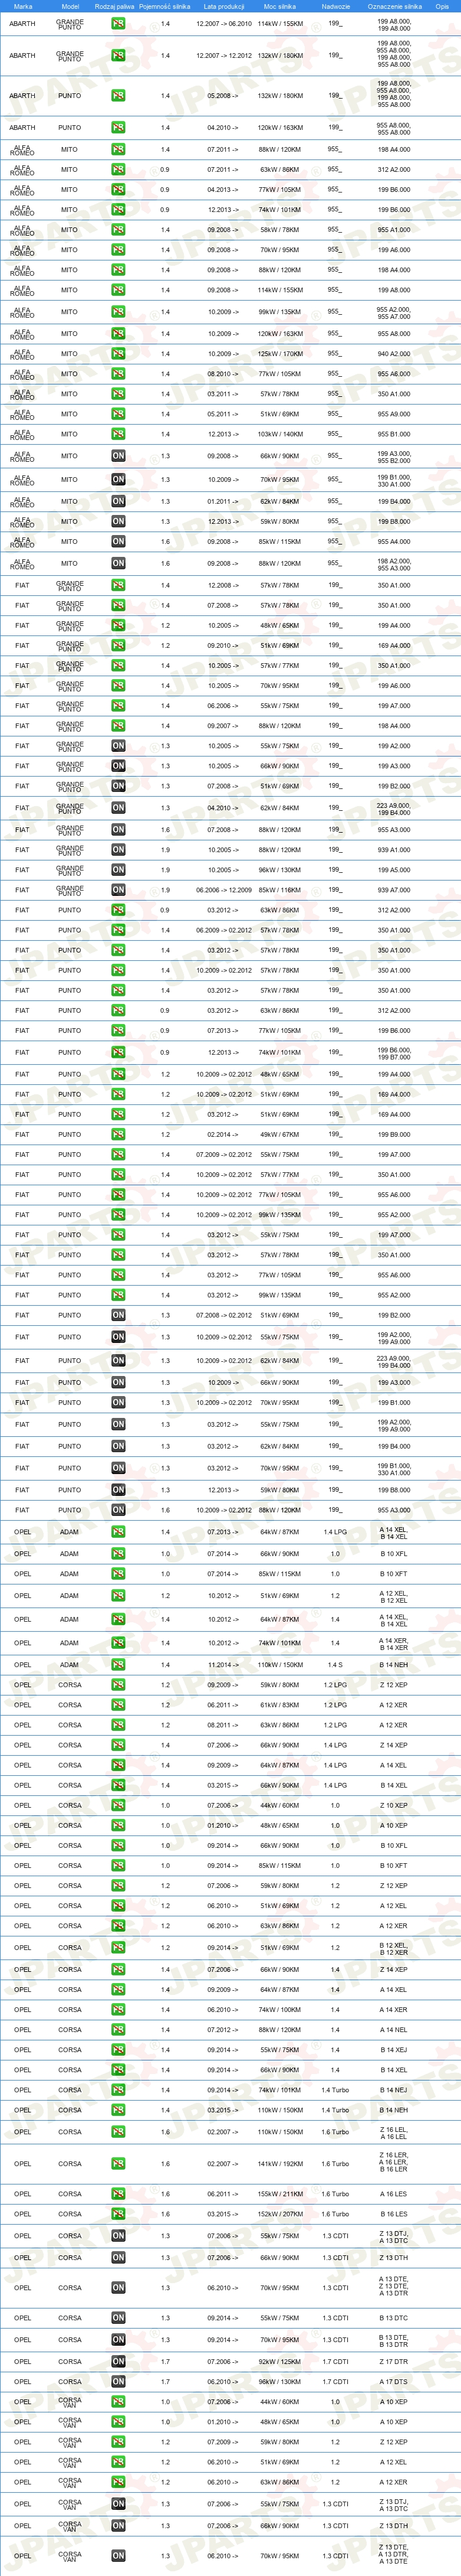The height and width of the screenshot is (2576, 461).
Task: Click petrol icon in Abarth Punto 05.2008 row
Action: tap(118, 96)
